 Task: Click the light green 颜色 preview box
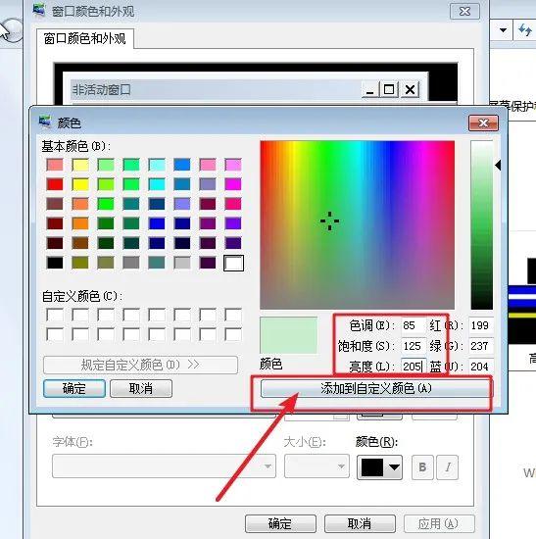pyautogui.click(x=288, y=335)
